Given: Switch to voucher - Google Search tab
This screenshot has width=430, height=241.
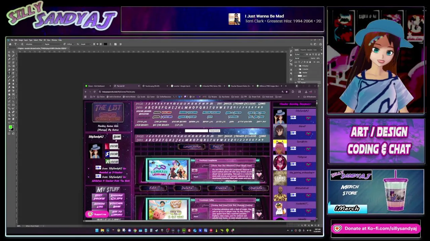Looking at the screenshot, I should click(x=183, y=86).
